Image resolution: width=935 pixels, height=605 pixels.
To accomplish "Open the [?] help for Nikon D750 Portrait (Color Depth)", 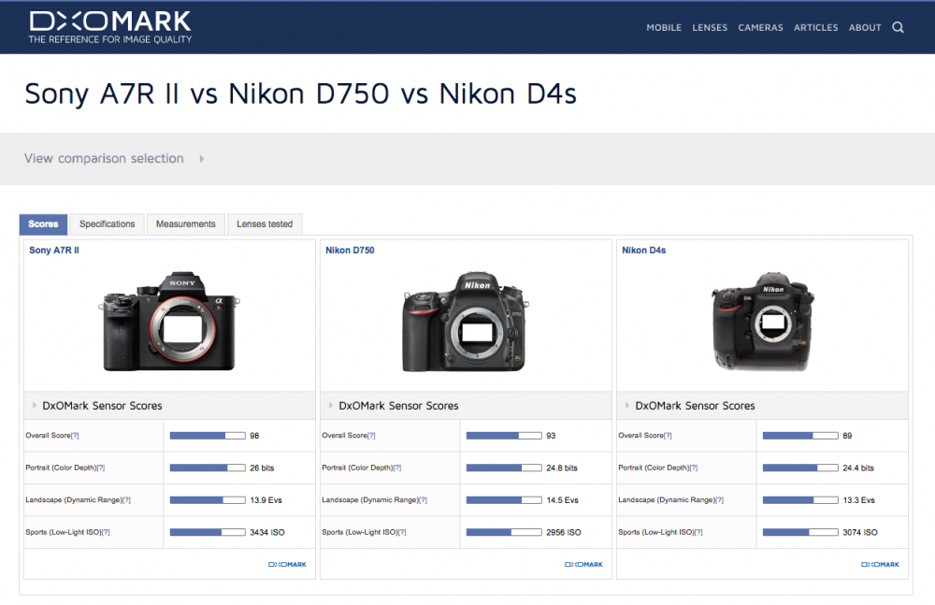I will (397, 468).
